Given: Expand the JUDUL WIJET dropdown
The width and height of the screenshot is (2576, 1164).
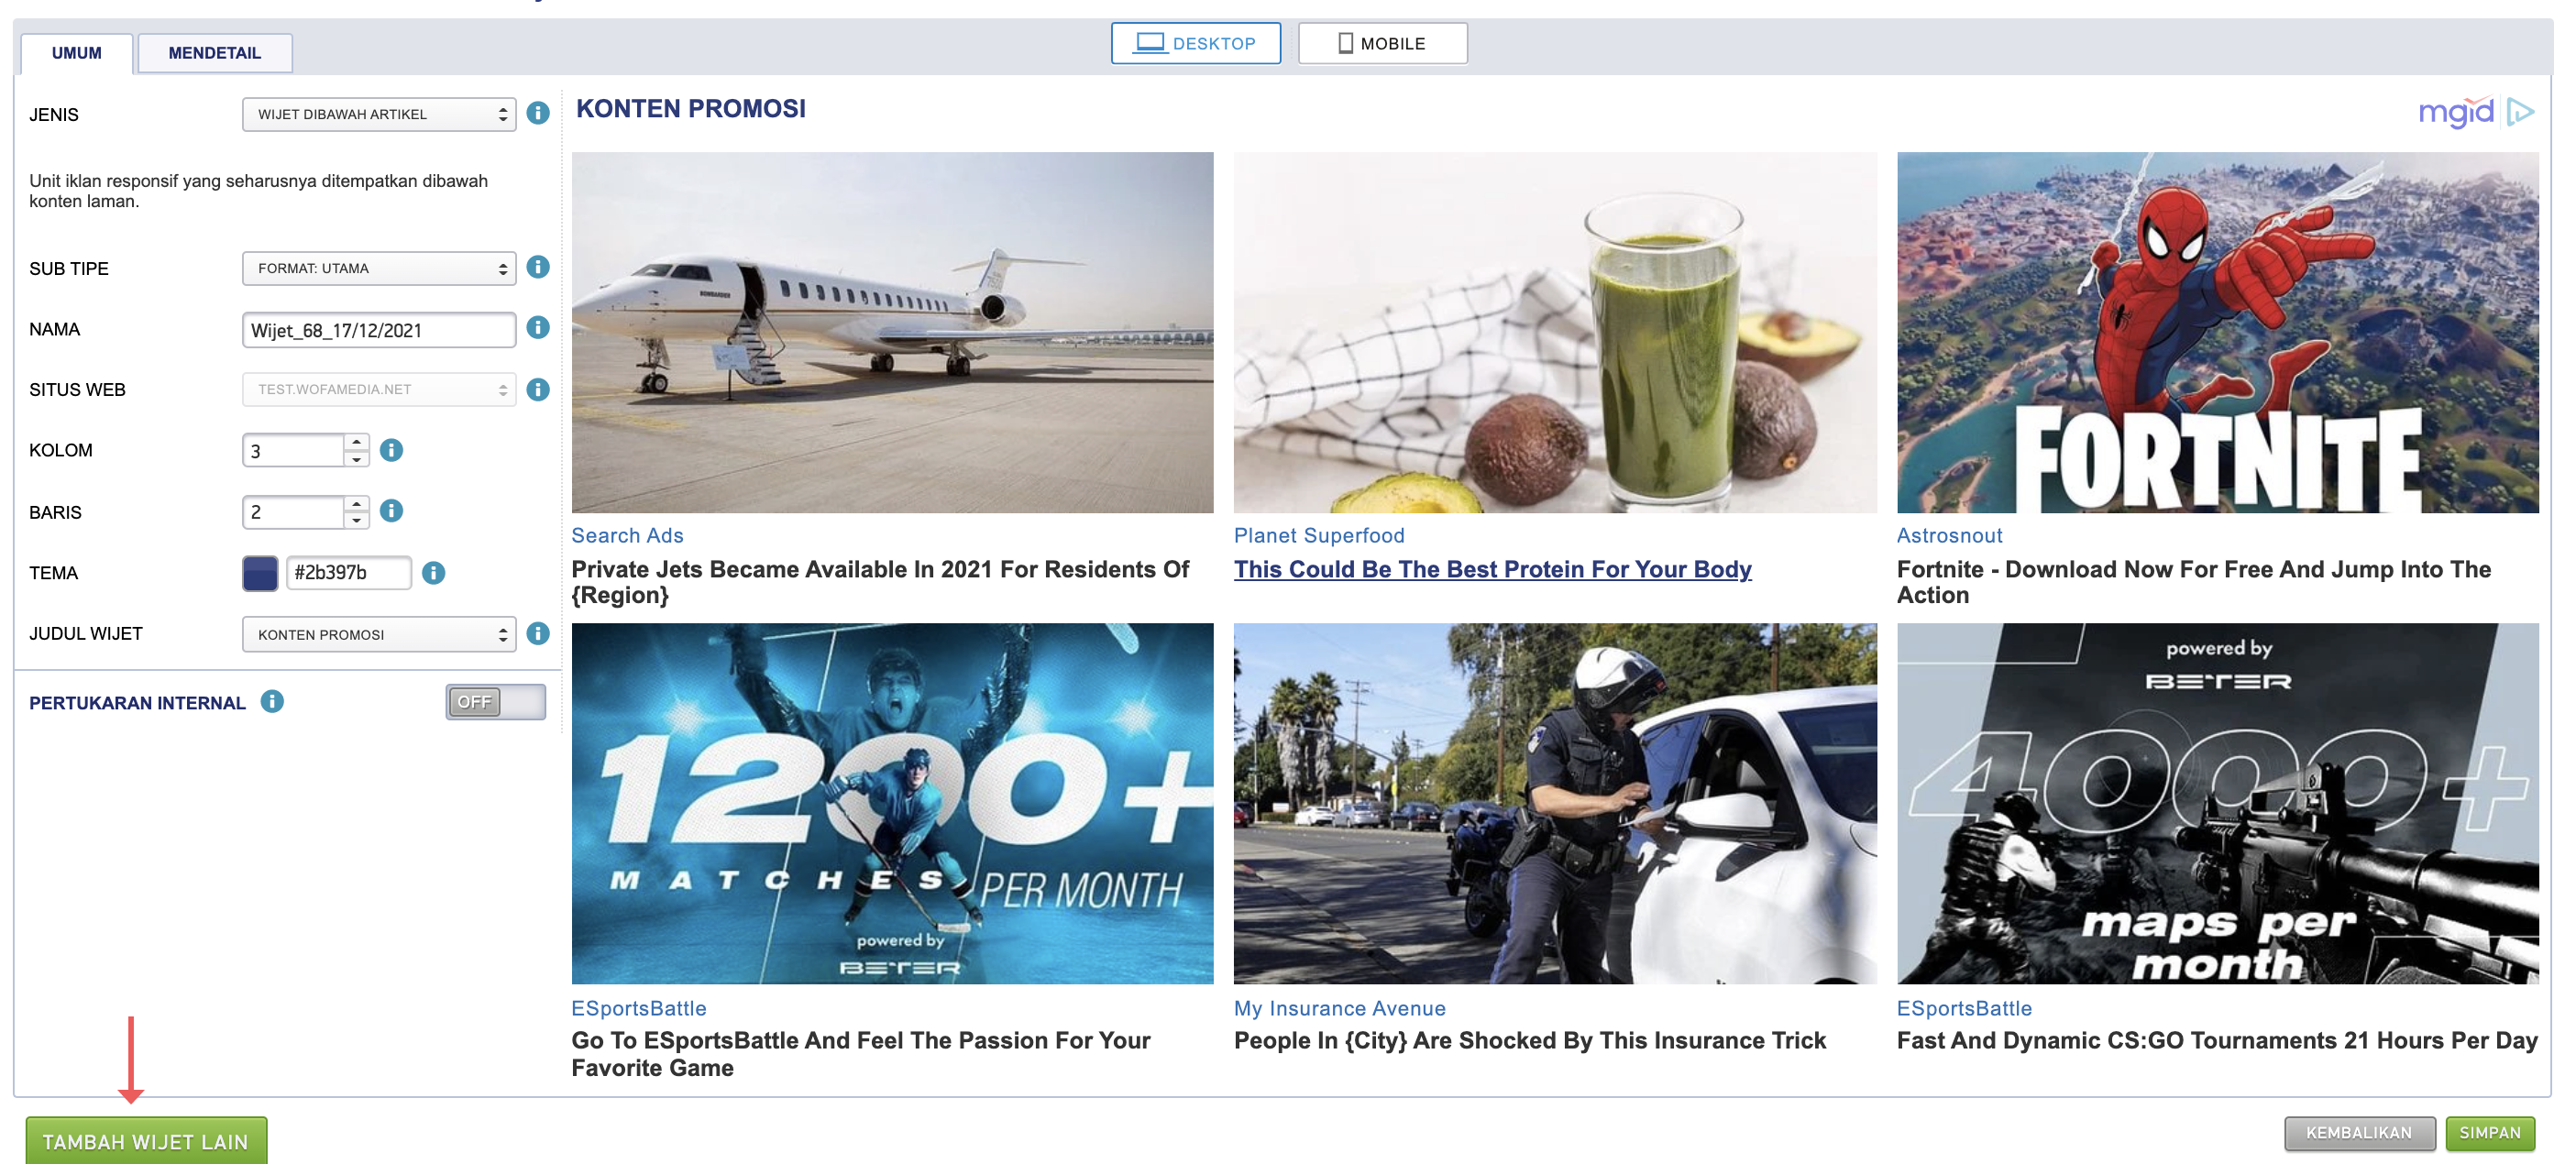Looking at the screenshot, I should 379,634.
